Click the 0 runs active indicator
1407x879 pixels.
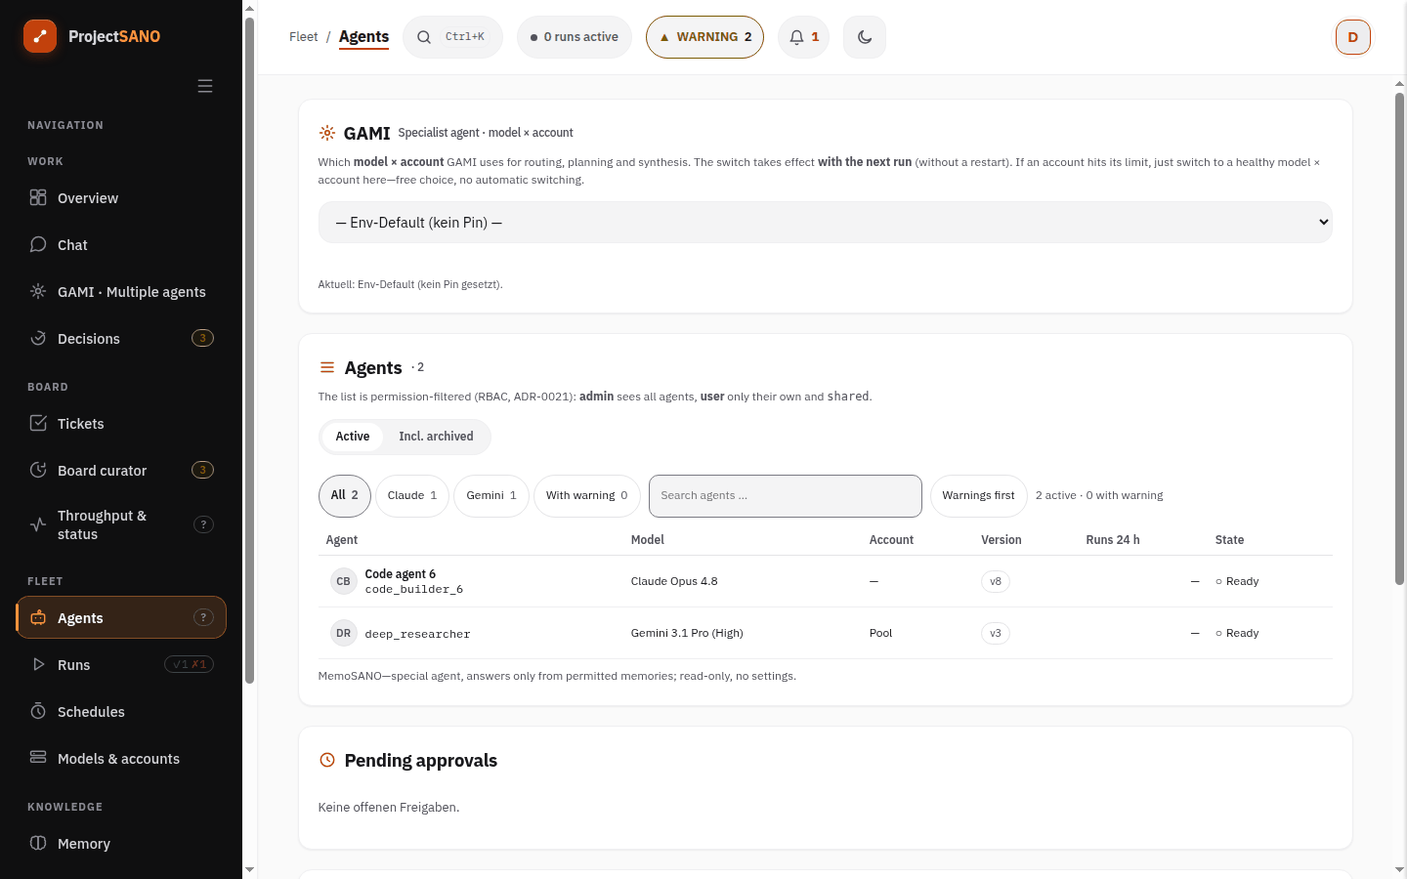coord(575,37)
